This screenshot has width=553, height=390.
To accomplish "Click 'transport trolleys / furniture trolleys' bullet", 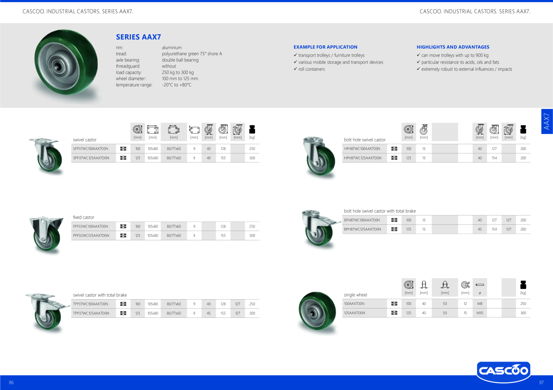I will tap(331, 55).
